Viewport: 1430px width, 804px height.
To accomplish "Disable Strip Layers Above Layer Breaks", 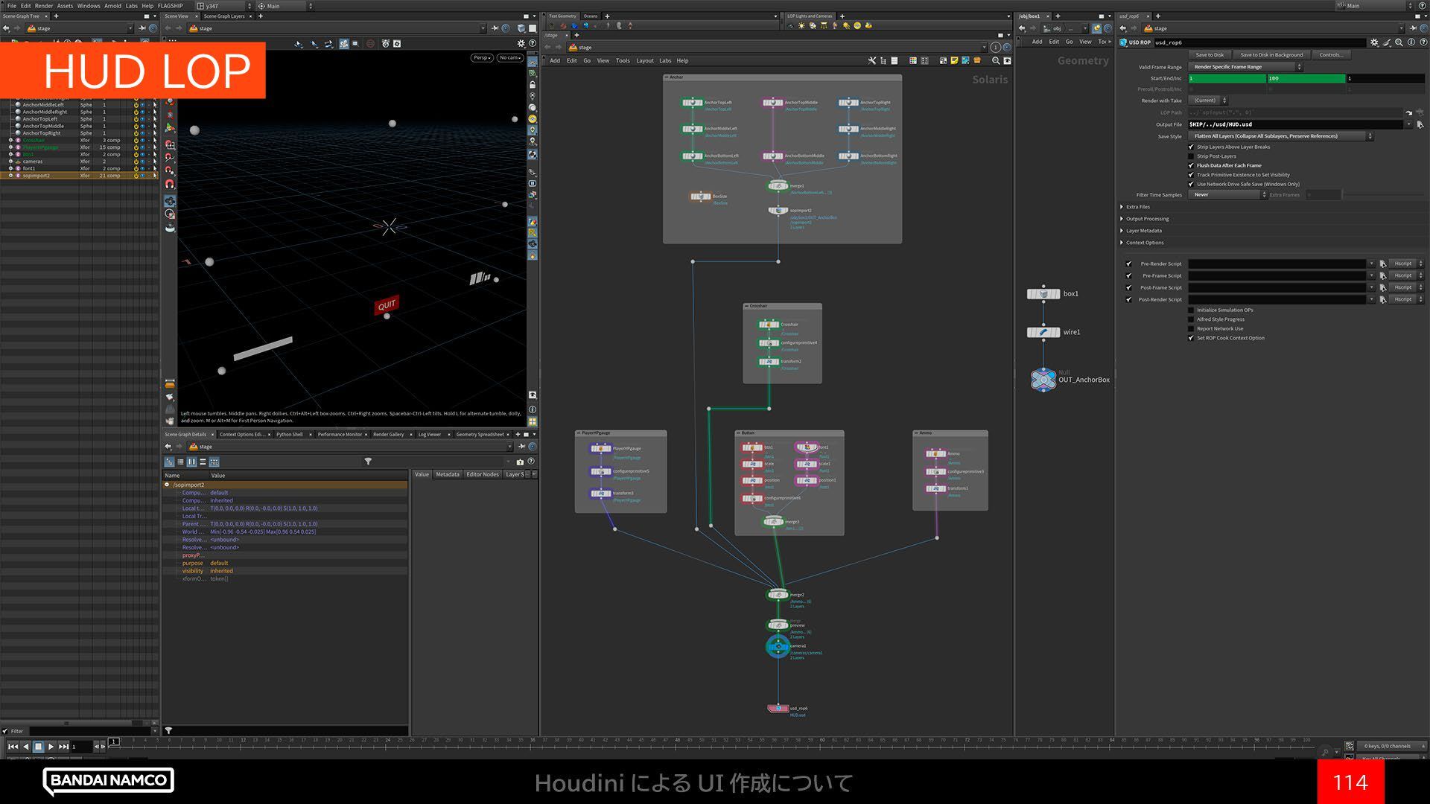I will 1191,147.
